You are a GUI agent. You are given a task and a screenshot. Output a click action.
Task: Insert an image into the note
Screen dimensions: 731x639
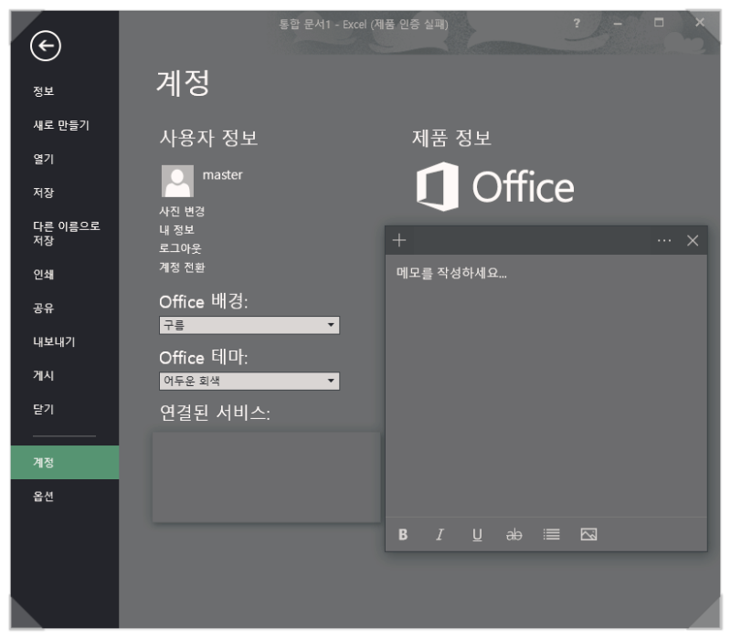(588, 534)
